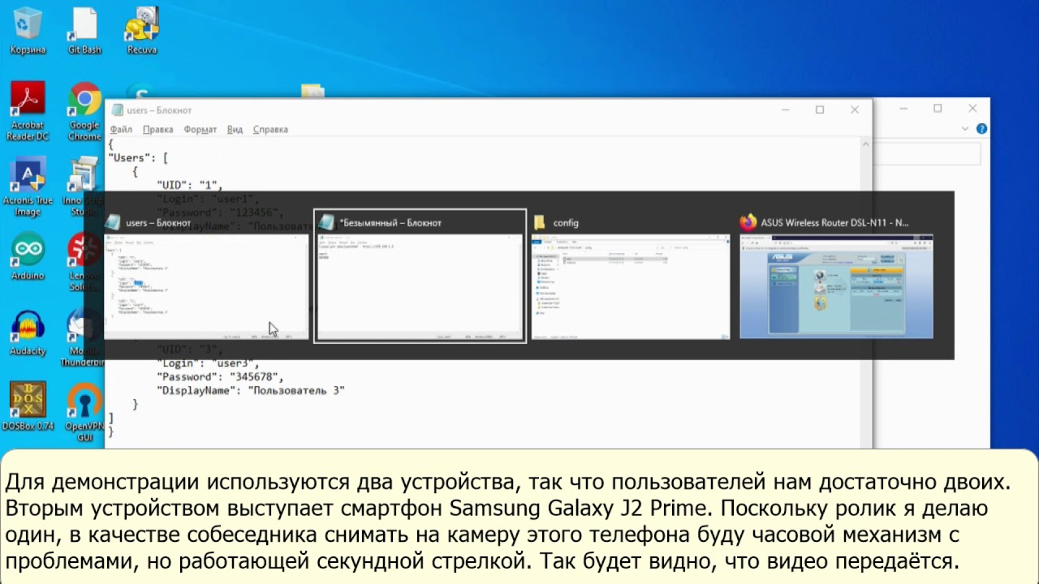
Task: Launch Arduino desktop icon
Action: click(28, 257)
